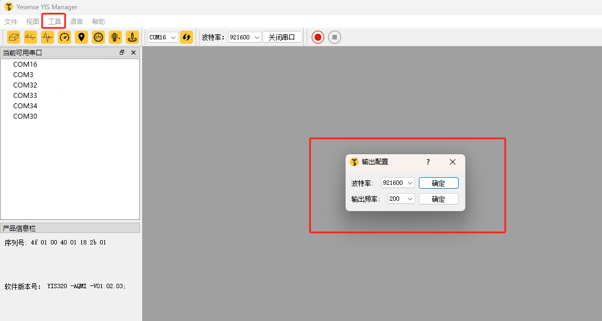Close the 输出配置 dialog
Viewport: 602px width, 321px height.
coord(453,162)
